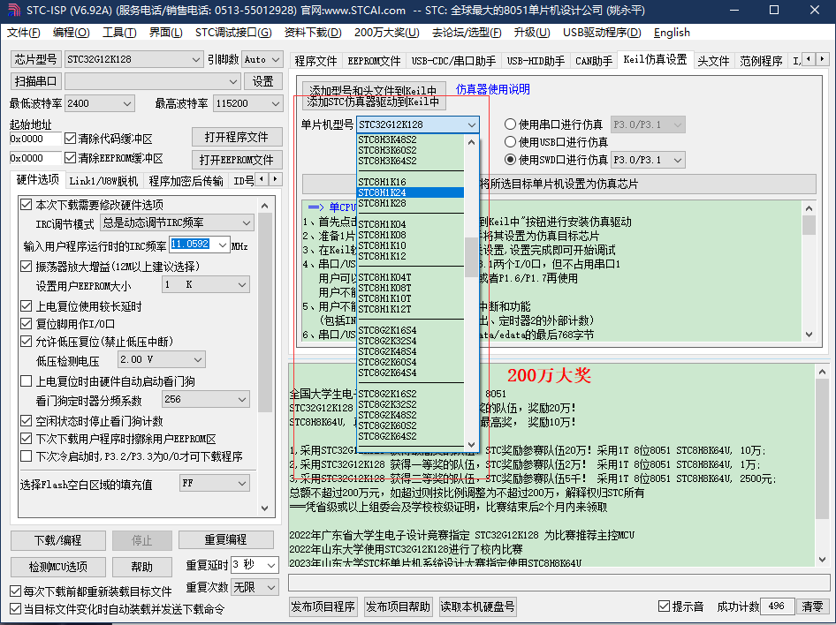Toggle 提示音 checkbox
This screenshot has height=625, width=836.
pos(664,606)
